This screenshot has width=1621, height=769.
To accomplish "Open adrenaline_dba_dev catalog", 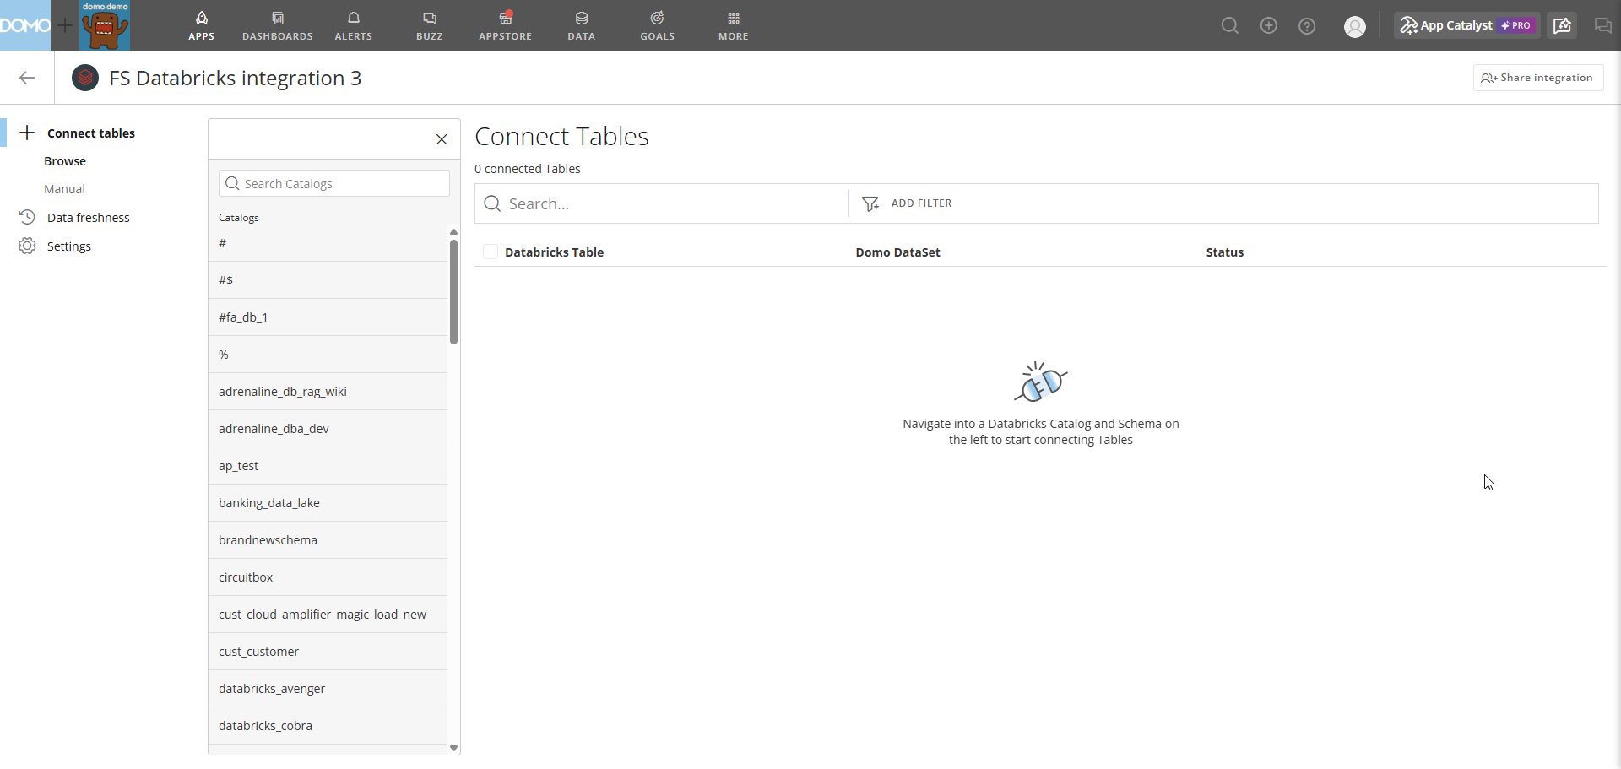I will [328, 429].
